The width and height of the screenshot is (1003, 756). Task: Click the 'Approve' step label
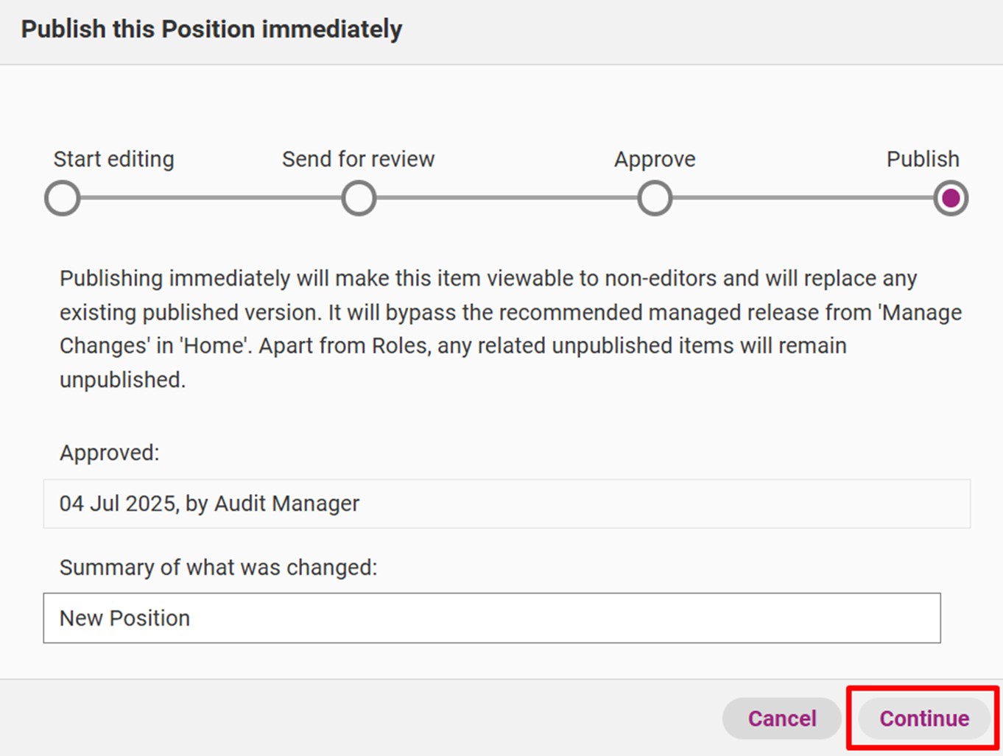(x=655, y=159)
